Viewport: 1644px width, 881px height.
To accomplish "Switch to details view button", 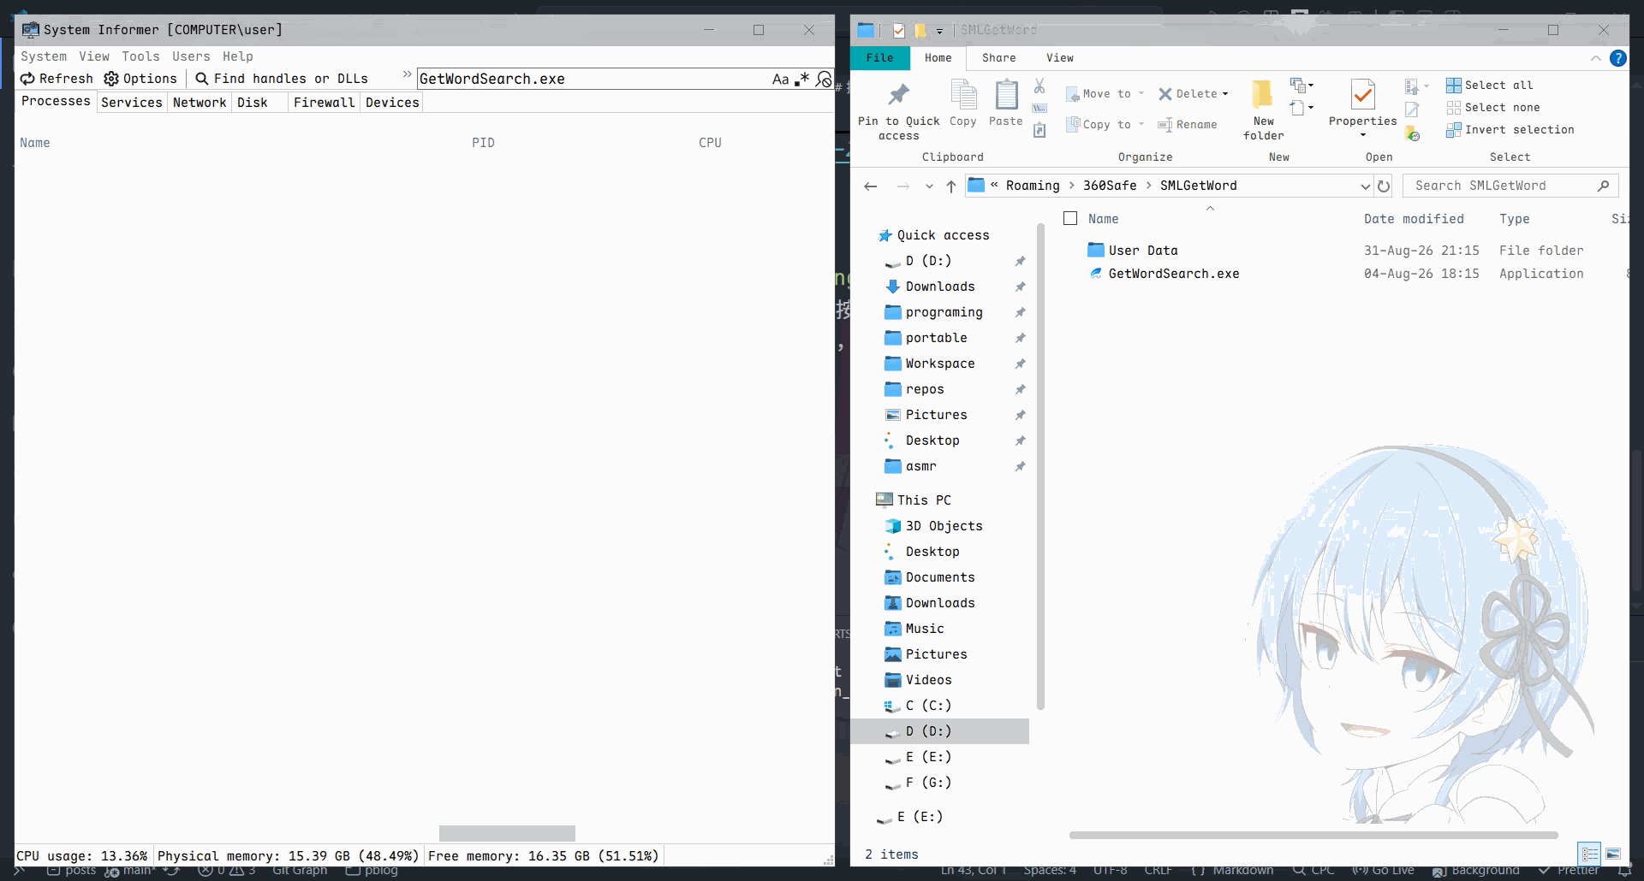I will coord(1590,854).
